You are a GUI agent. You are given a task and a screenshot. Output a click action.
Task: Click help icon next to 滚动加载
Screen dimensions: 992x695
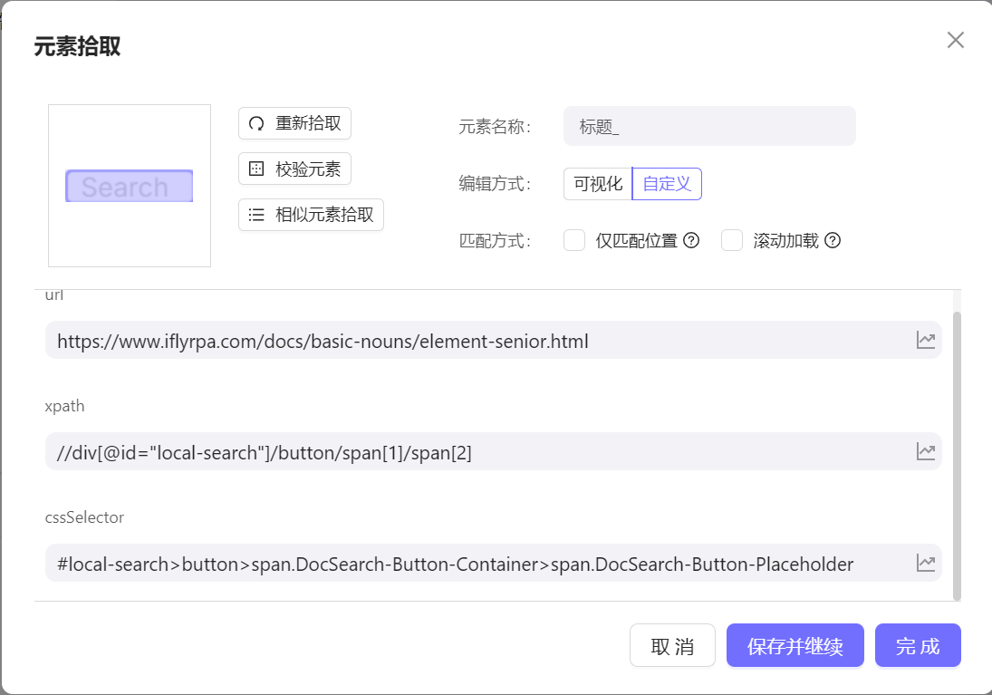[833, 240]
